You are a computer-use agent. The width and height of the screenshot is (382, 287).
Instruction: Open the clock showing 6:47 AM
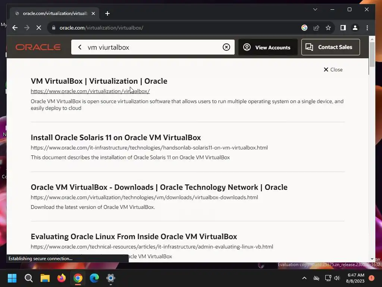tap(355, 278)
